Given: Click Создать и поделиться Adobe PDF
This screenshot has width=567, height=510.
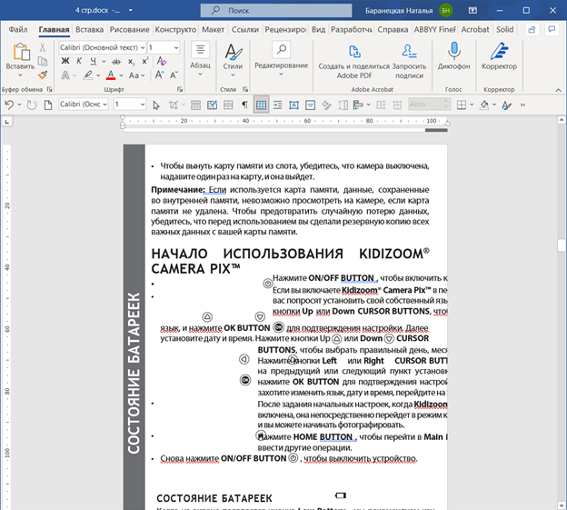Looking at the screenshot, I should (354, 61).
